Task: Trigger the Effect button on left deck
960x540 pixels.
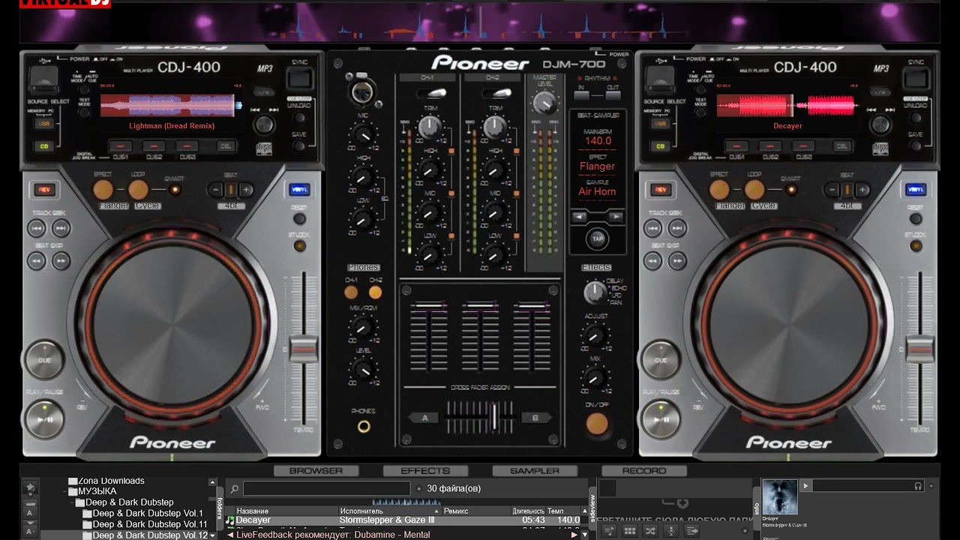Action: (103, 190)
